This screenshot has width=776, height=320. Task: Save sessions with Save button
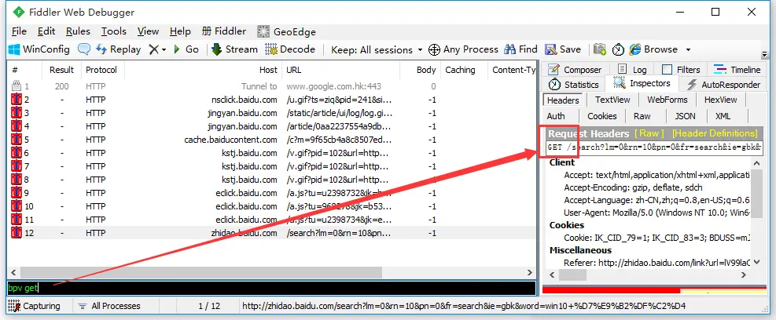563,49
